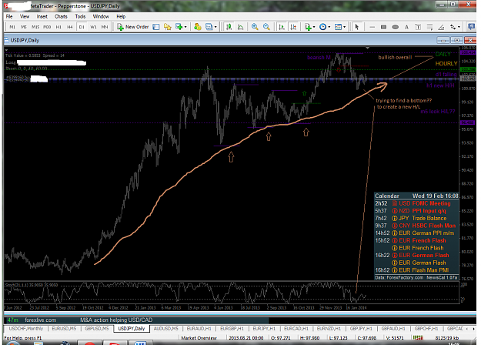Expand the templates dropdown arrow
The height and width of the screenshot is (345, 481).
(345, 27)
